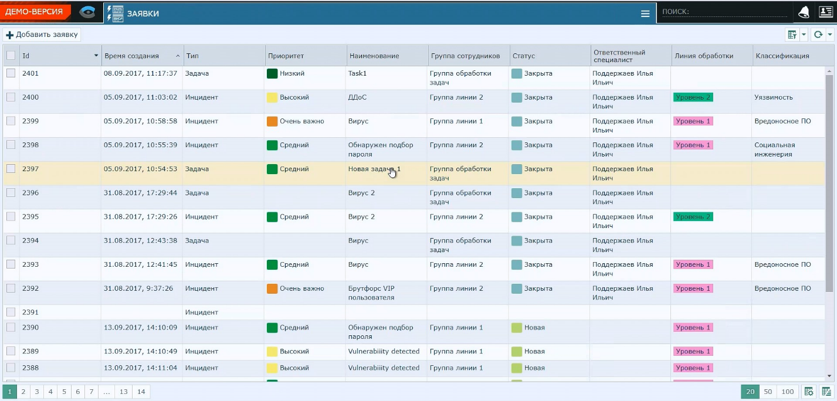Check the box for request 2401
The image size is (837, 401).
point(11,73)
